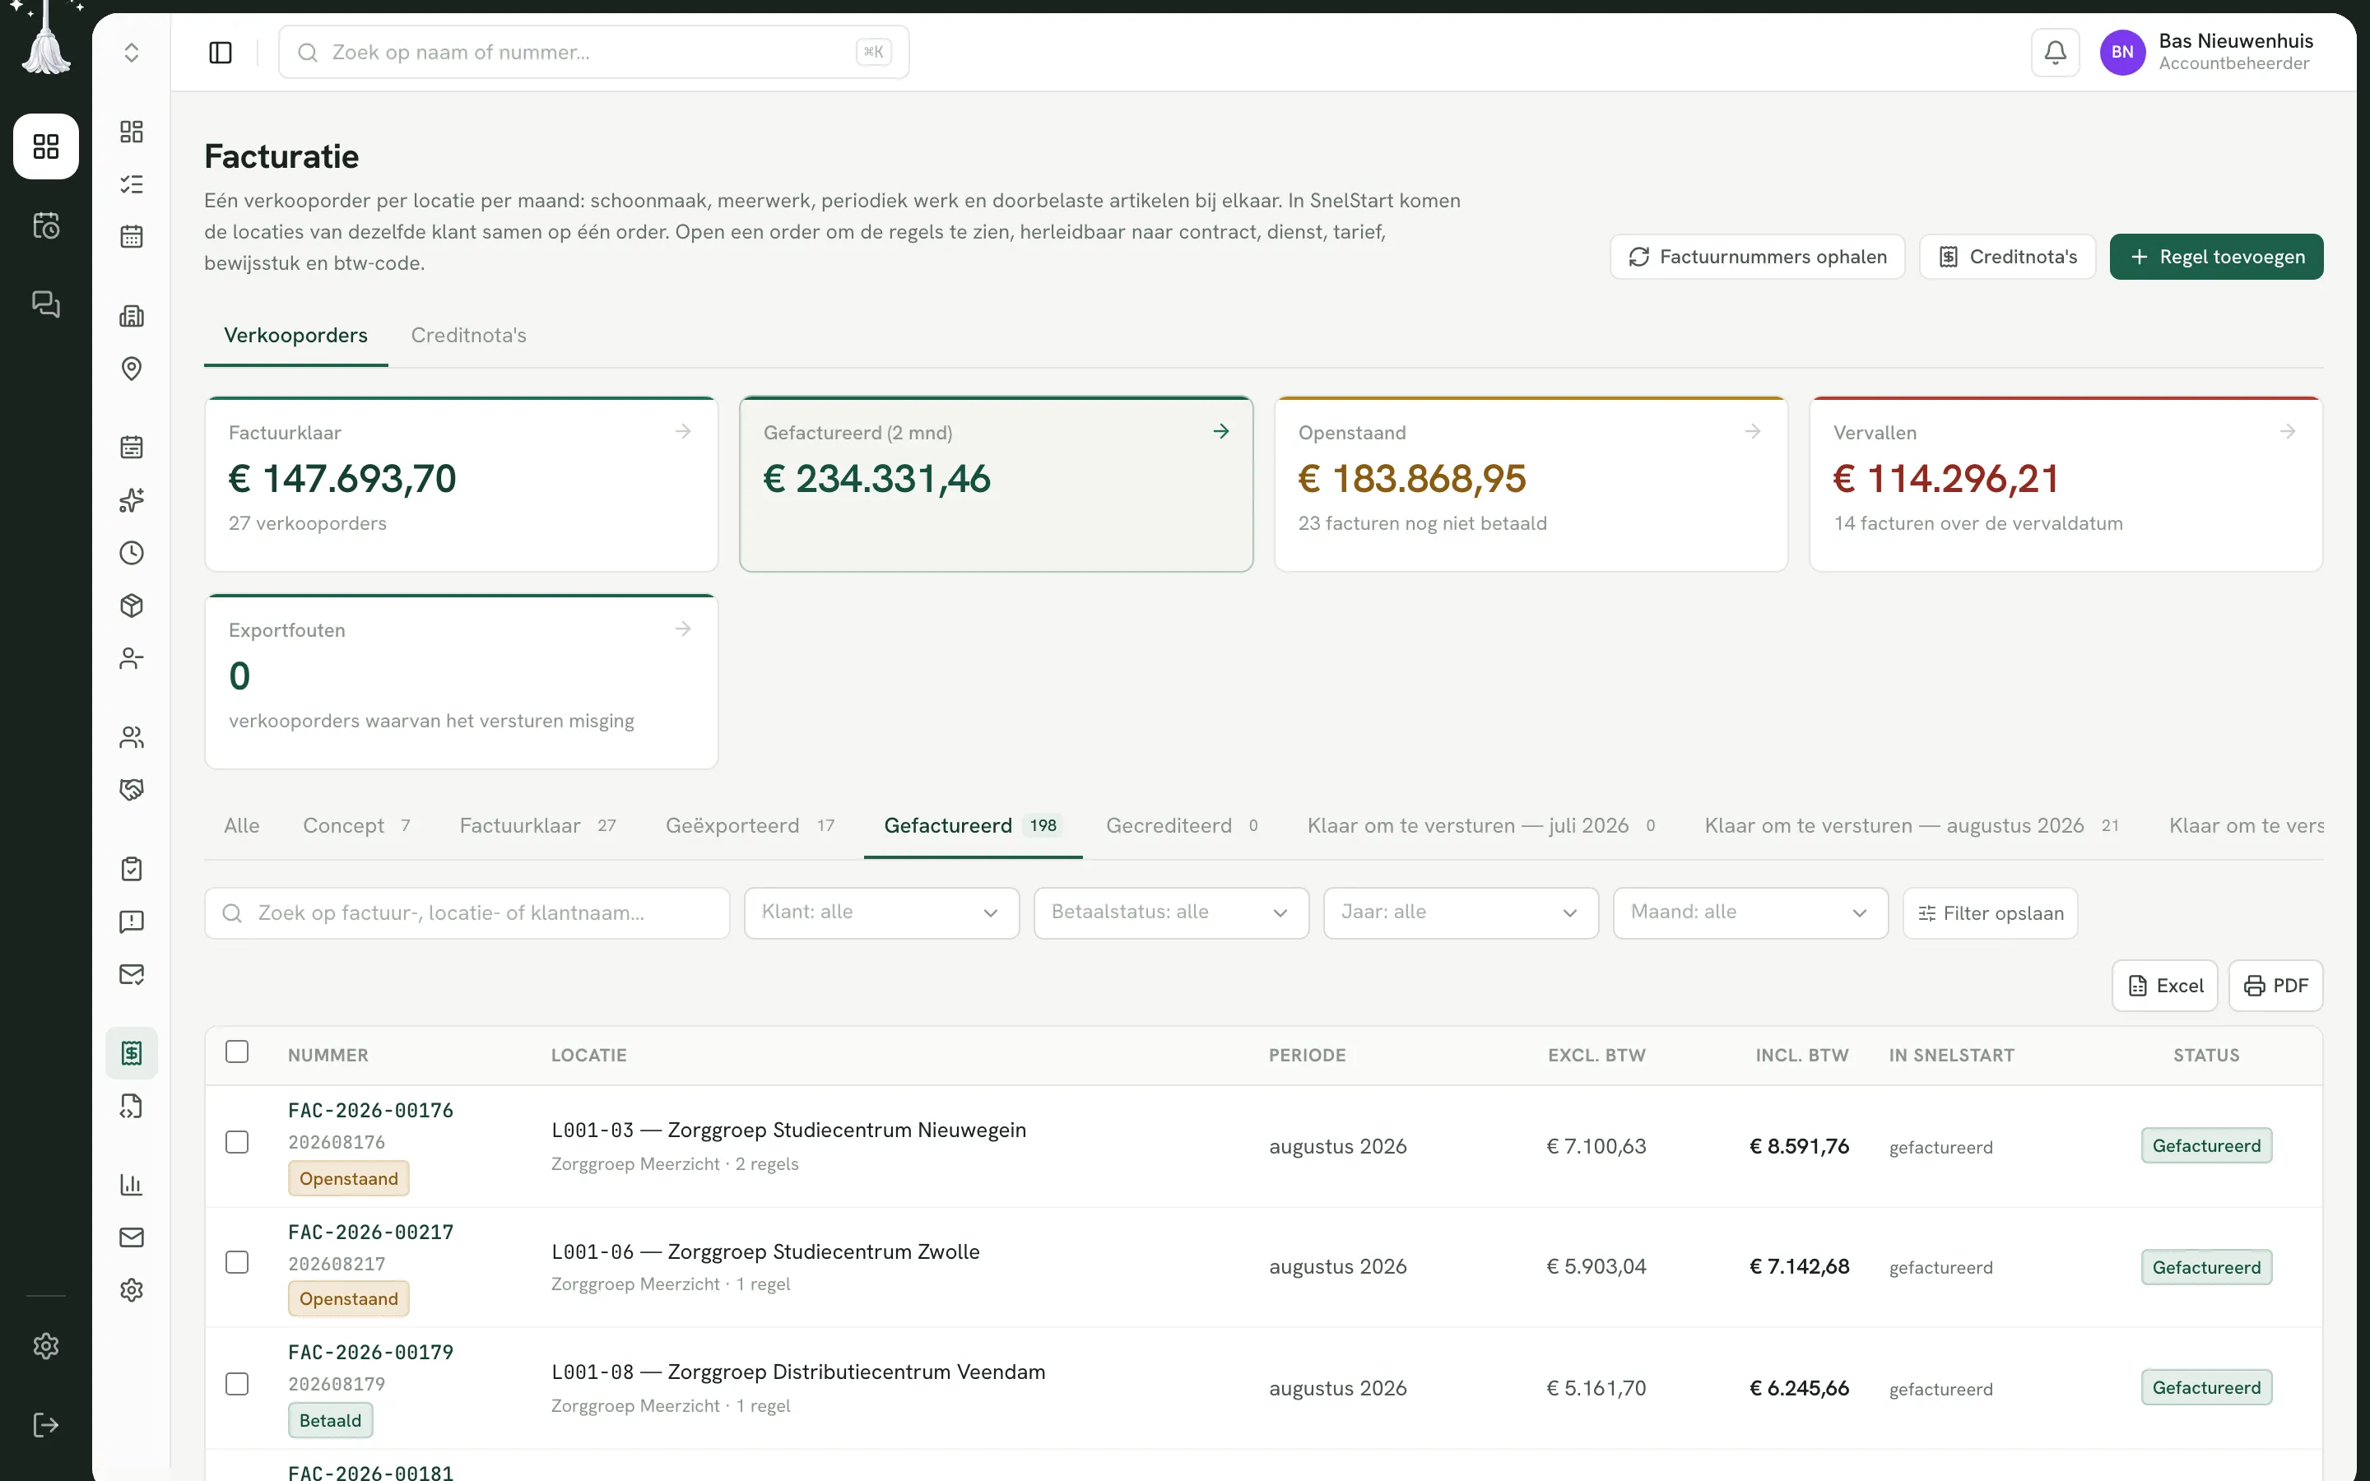Open the sparkles icon in the sidebar
The width and height of the screenshot is (2370, 1481).
click(x=131, y=500)
